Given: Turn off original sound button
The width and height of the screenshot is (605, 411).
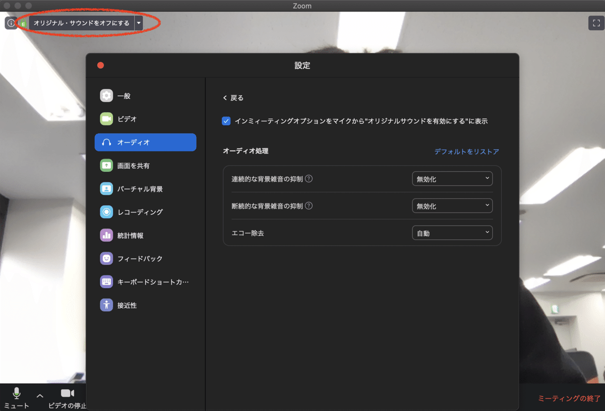Looking at the screenshot, I should pyautogui.click(x=81, y=23).
